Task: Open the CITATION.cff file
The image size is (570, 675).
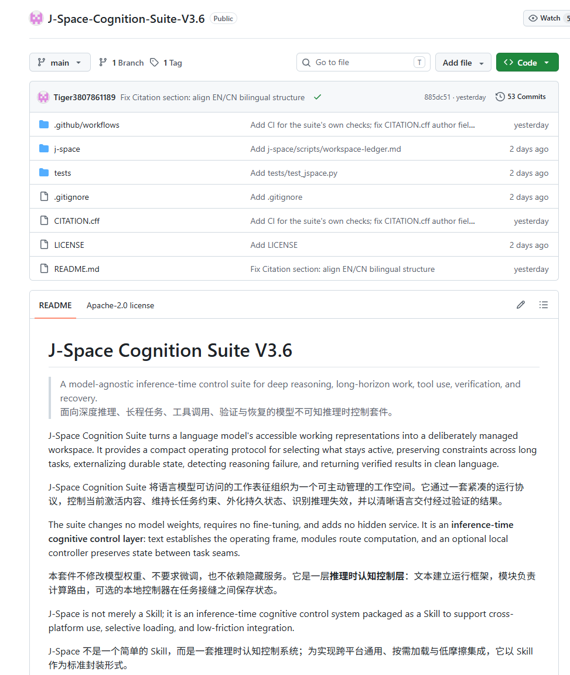Action: (x=77, y=221)
